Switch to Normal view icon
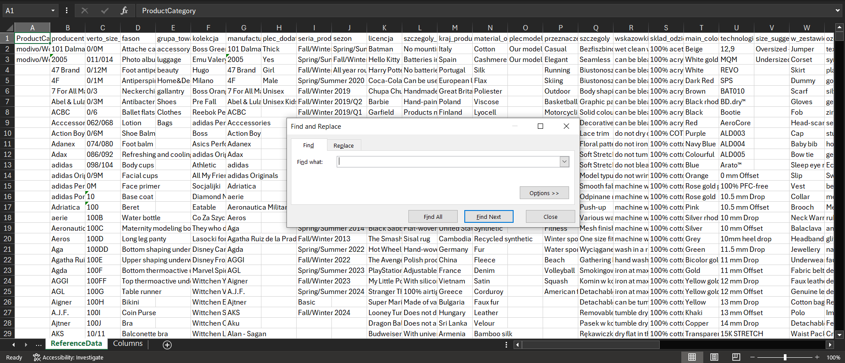The image size is (845, 363). [x=692, y=357]
